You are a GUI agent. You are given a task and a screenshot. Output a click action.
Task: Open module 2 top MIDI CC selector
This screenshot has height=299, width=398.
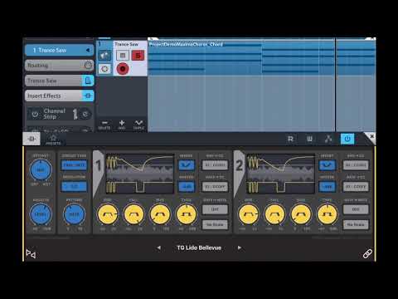coord(356,165)
